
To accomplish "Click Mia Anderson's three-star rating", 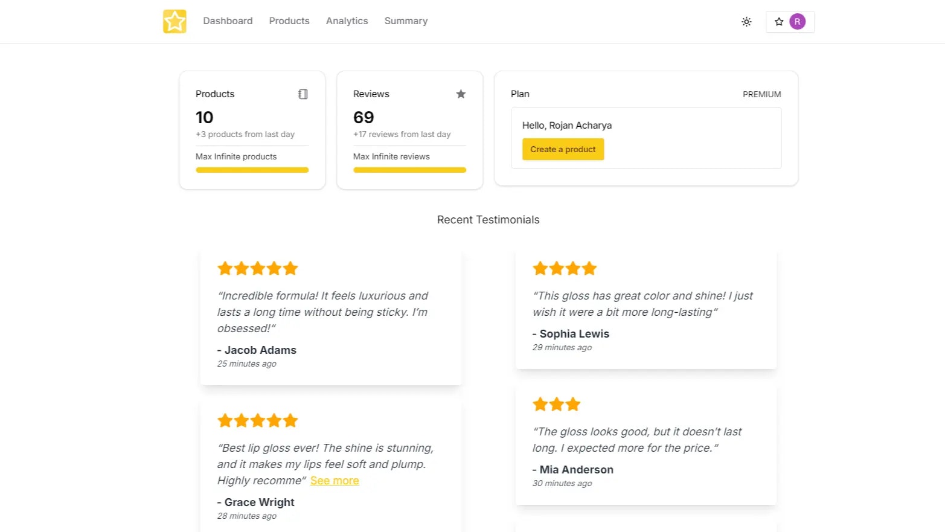I will 556,404.
